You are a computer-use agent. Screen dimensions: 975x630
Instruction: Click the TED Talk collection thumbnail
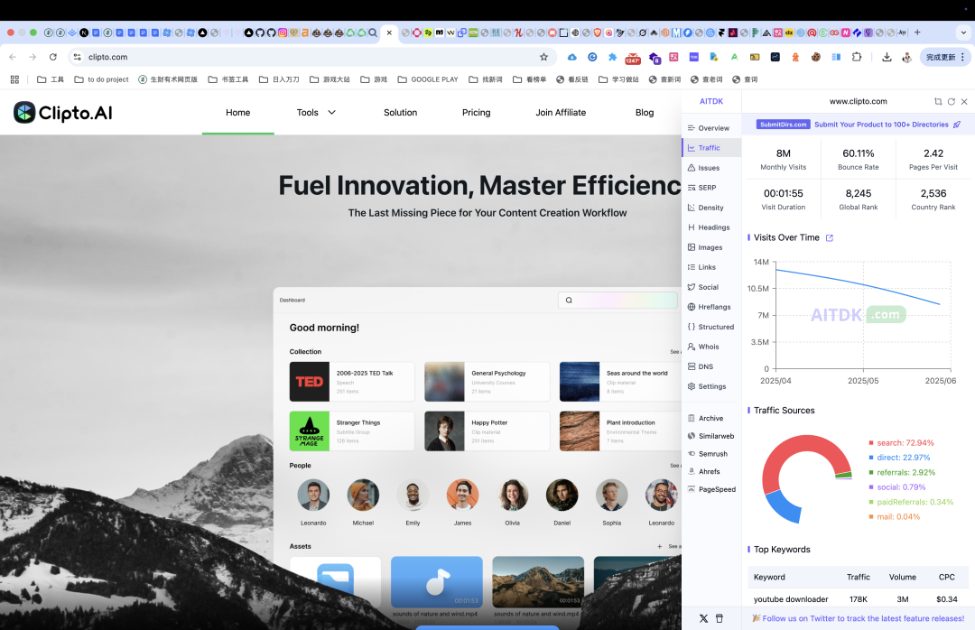(309, 382)
